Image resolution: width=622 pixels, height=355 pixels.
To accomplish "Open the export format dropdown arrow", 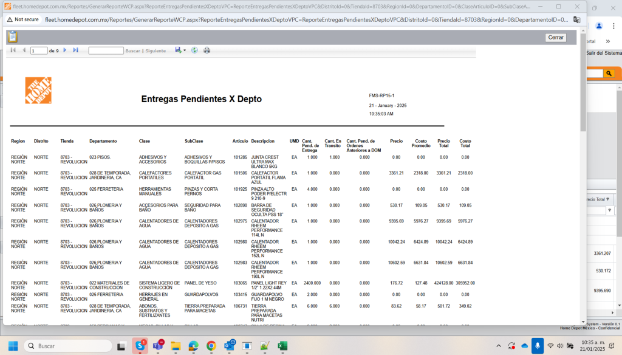I will click(185, 50).
